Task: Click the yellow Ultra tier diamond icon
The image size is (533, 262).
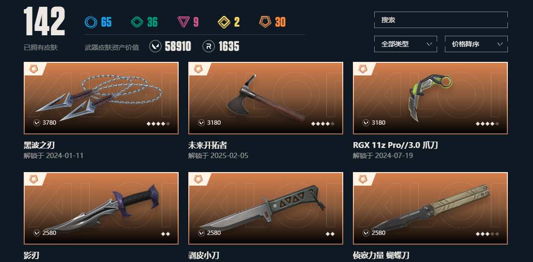Action: tap(224, 22)
